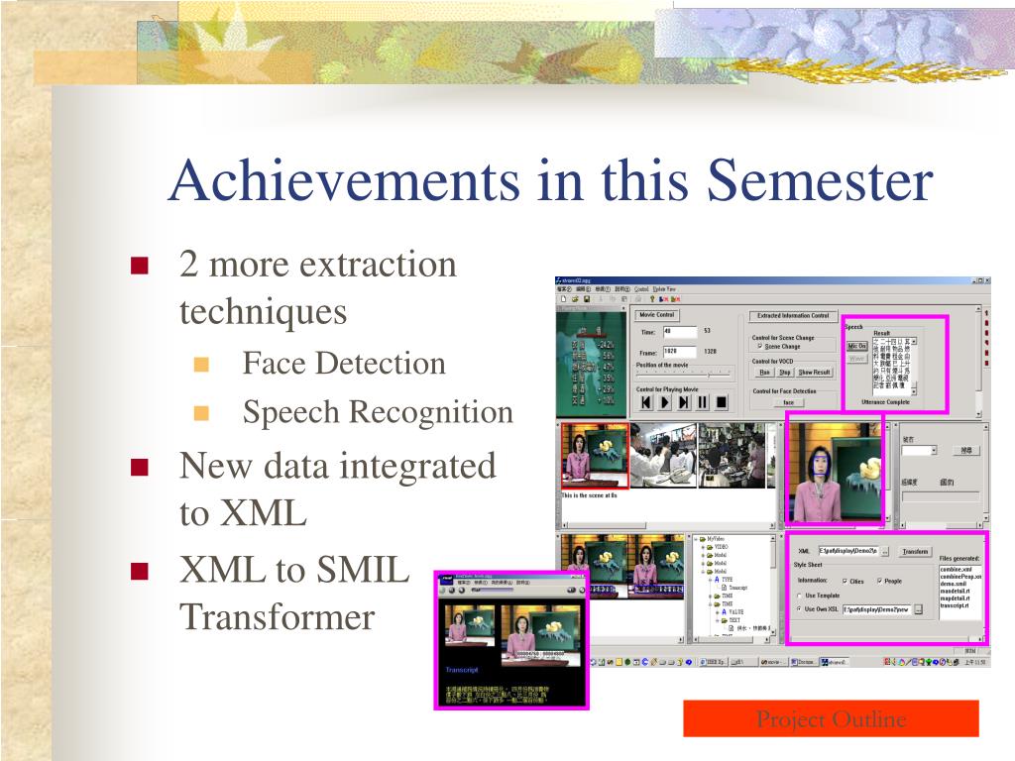Click the blue Internet Explorer quick-launch icon
Viewport: 1015px width, 761px height.
pos(645,662)
